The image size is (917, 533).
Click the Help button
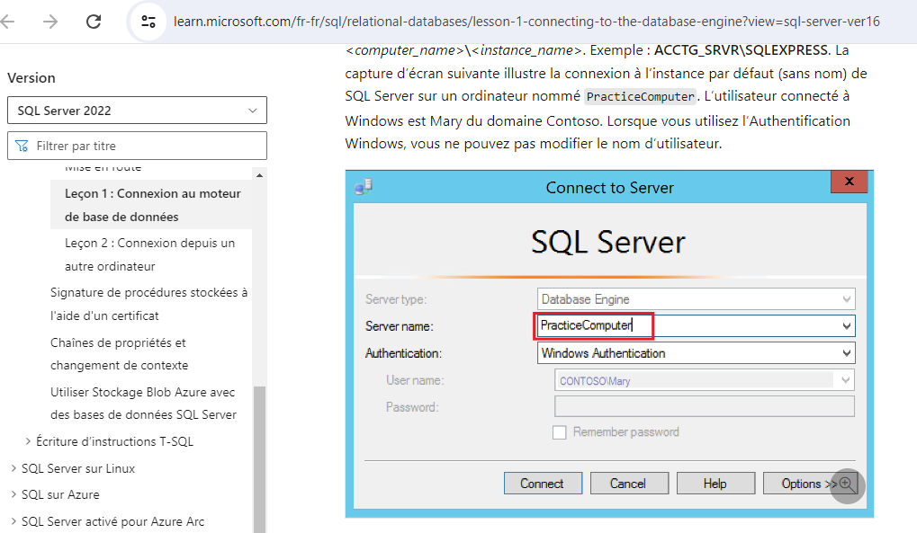coord(715,484)
